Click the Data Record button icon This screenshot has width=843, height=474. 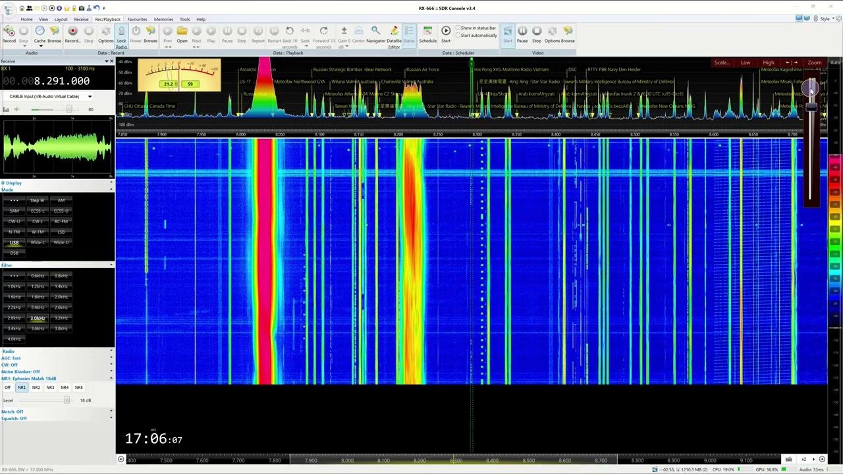click(72, 32)
